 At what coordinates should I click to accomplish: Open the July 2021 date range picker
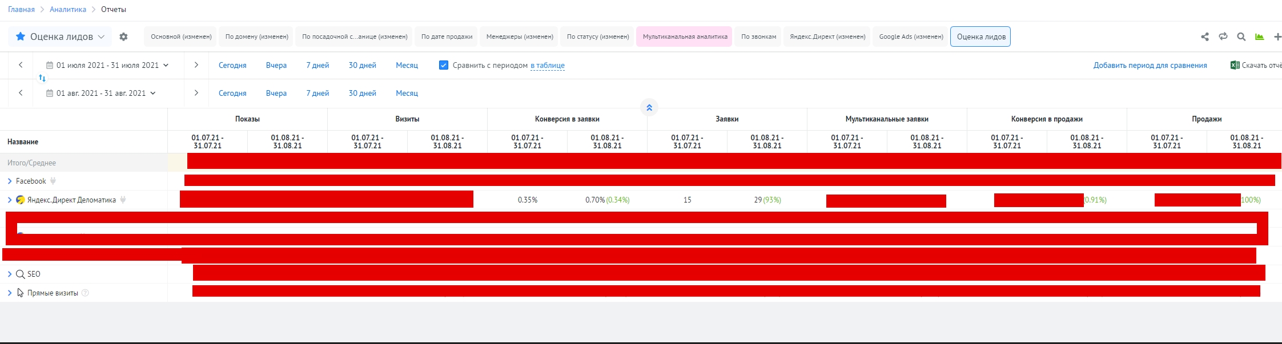pos(107,65)
